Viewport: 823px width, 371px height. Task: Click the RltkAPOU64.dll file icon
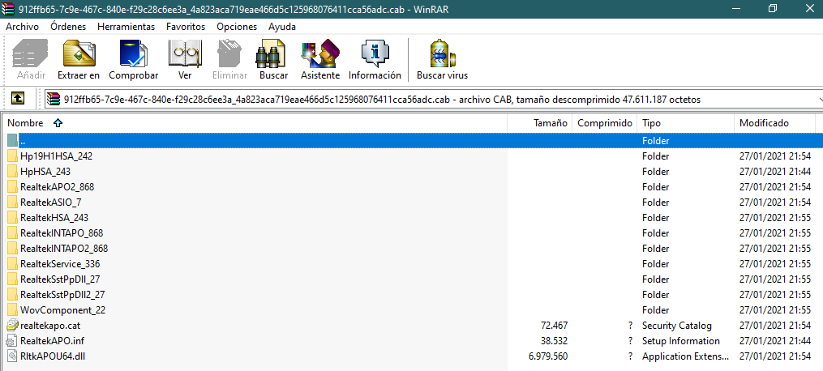pos(13,356)
